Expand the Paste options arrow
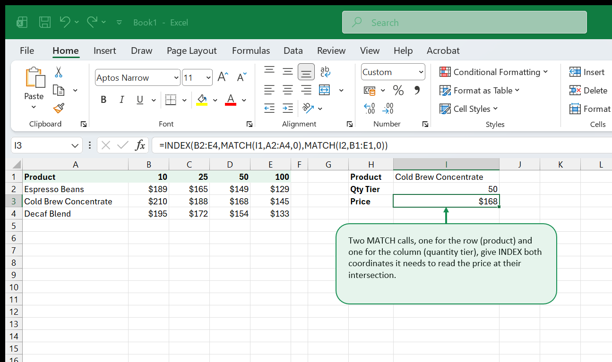The height and width of the screenshot is (362, 612). tap(34, 107)
